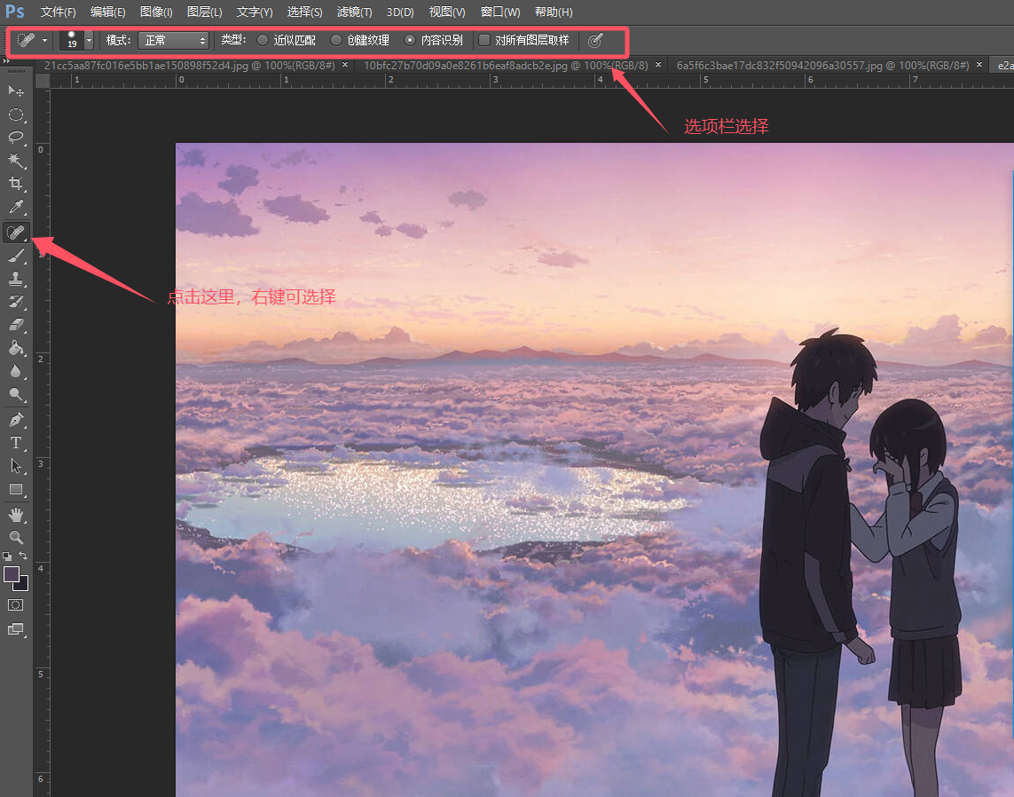This screenshot has width=1014, height=797.
Task: Close the 6a5f6c3bae17dc832f50942096a30557.jpg tab
Action: [x=979, y=65]
